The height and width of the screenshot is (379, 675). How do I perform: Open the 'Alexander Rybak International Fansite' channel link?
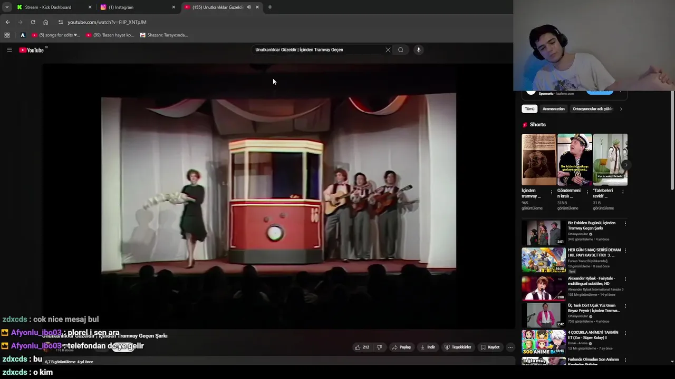click(595, 289)
